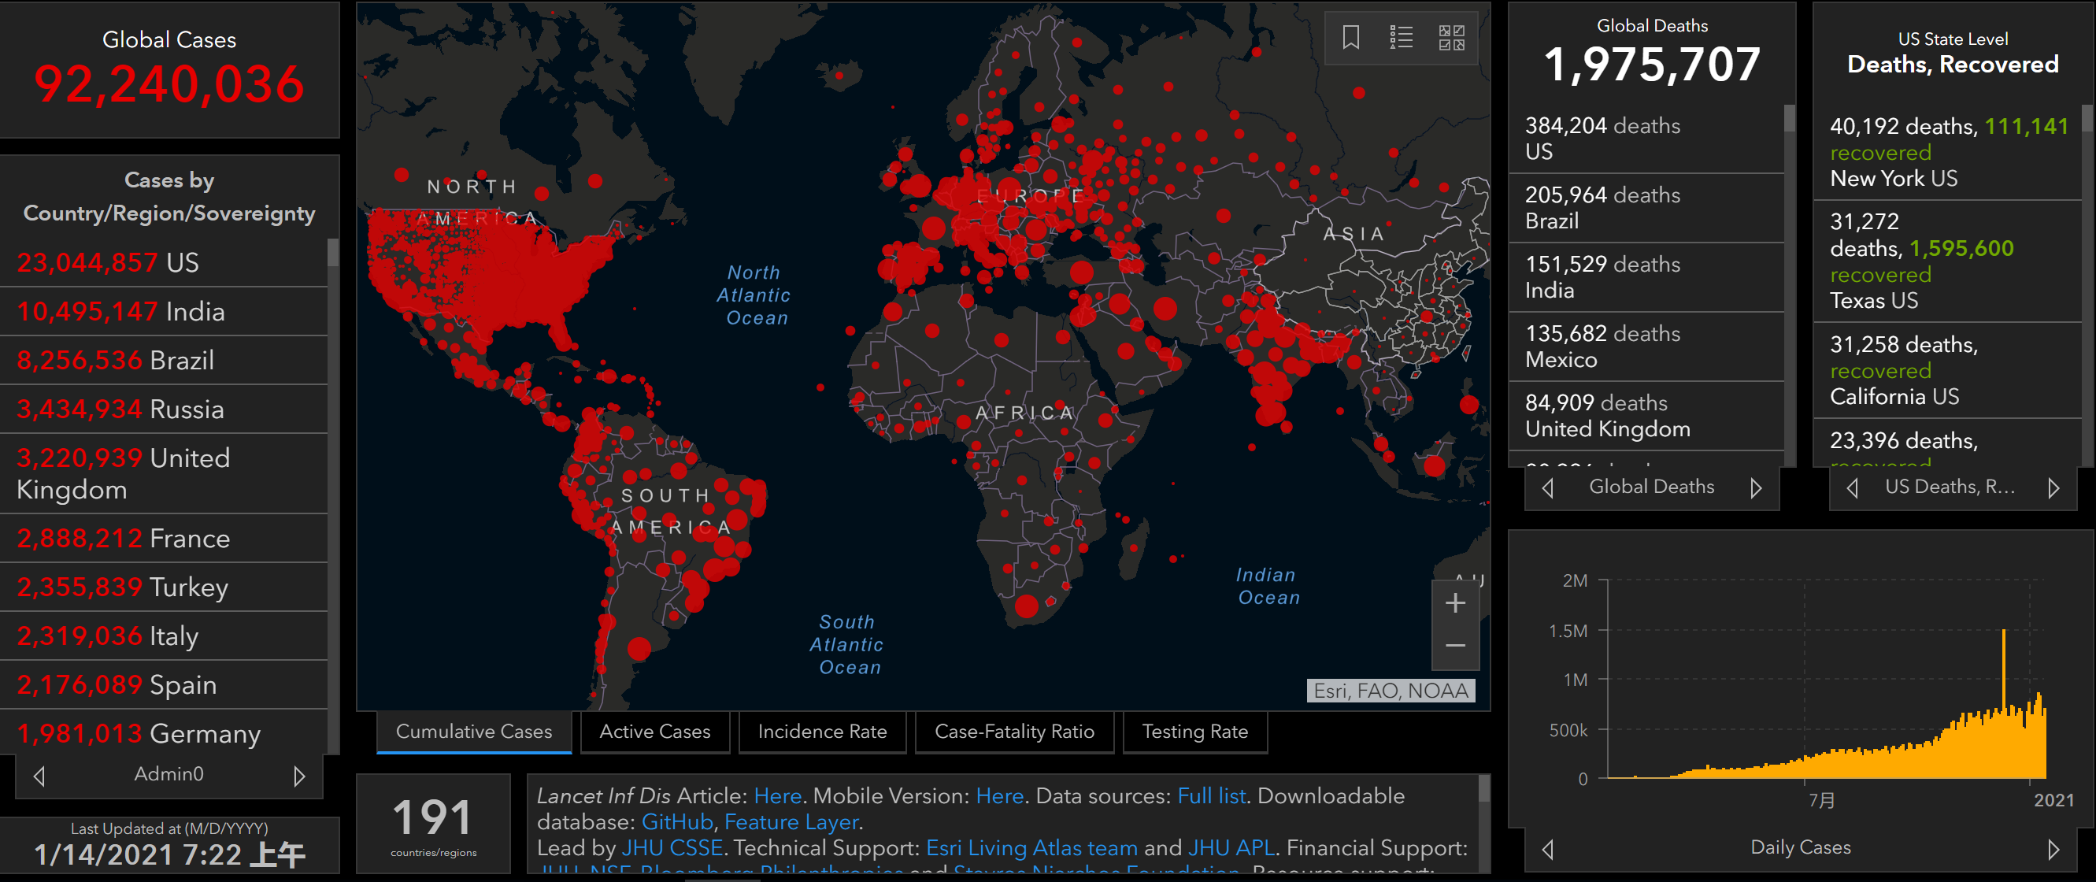Follow the JHU CSSE link
Image resolution: width=2096 pixels, height=882 pixels.
pos(672,848)
